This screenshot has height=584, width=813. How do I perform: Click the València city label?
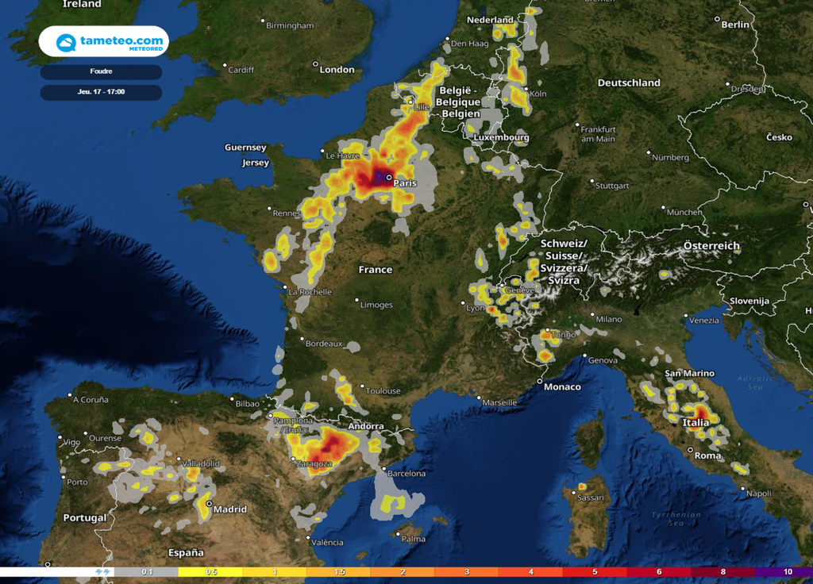coord(327,543)
